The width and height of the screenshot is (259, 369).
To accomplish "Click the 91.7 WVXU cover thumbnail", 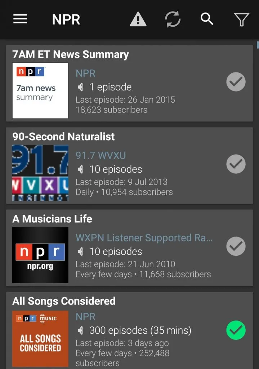I will [40, 173].
